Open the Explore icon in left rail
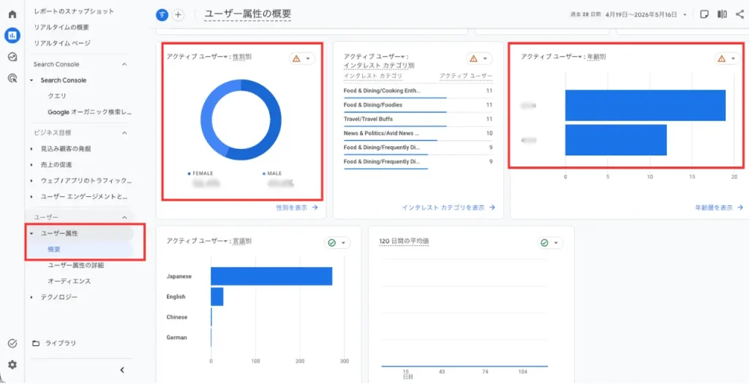The image size is (749, 384). [12, 57]
